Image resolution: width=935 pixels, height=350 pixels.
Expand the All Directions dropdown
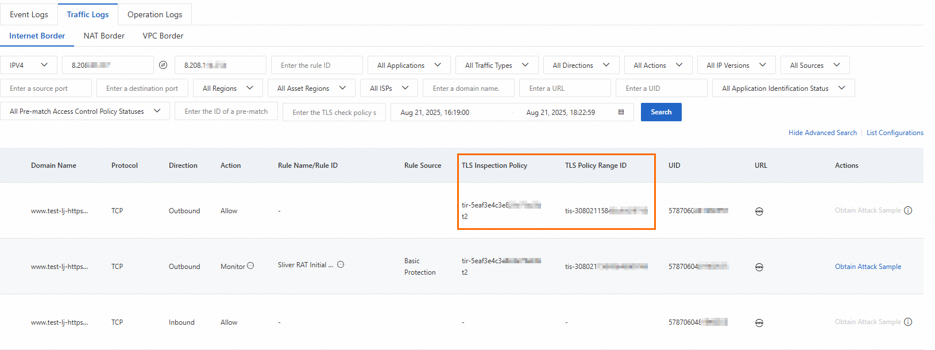coord(581,65)
